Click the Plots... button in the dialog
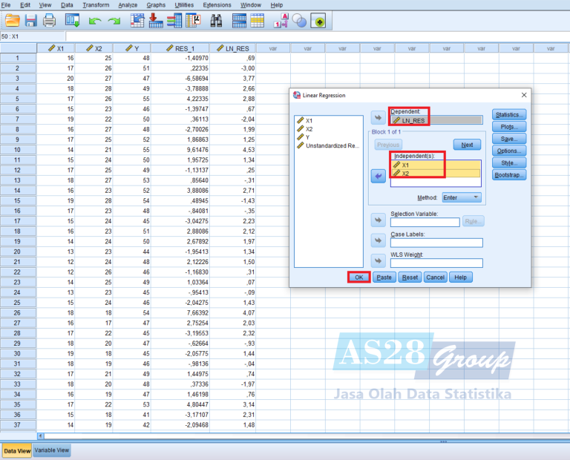 [x=508, y=127]
